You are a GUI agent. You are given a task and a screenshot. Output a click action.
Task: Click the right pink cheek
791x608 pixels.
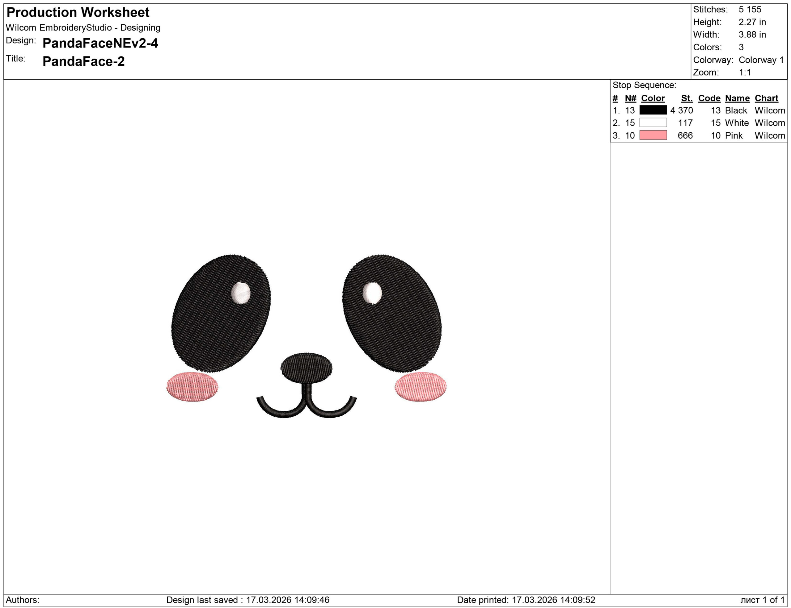421,387
